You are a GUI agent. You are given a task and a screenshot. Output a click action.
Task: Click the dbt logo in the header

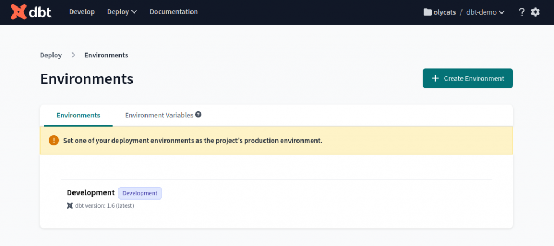coord(31,11)
